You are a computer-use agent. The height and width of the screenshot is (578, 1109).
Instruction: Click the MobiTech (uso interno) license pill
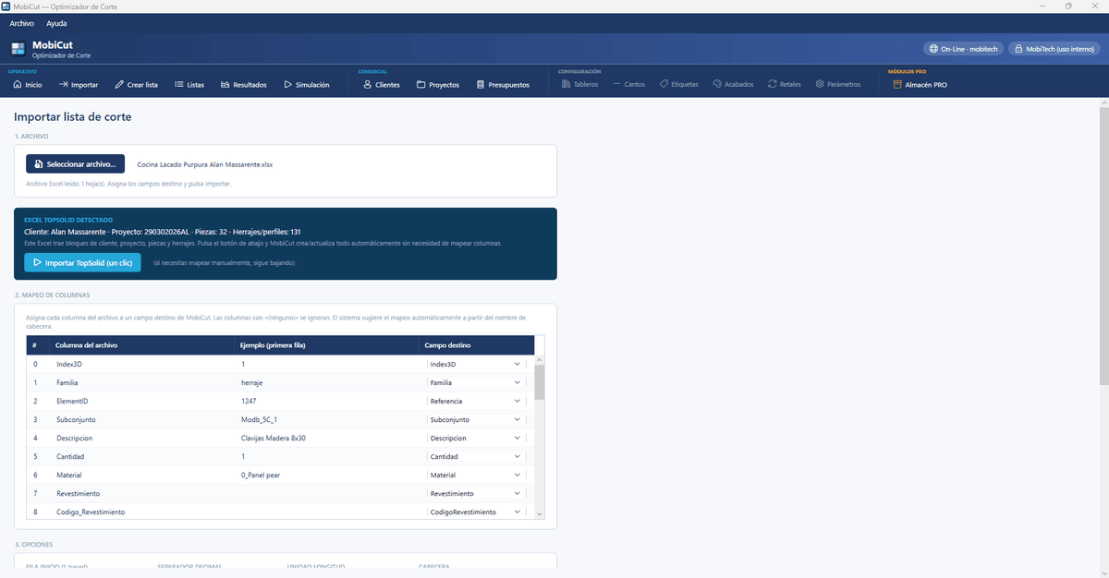tap(1053, 49)
